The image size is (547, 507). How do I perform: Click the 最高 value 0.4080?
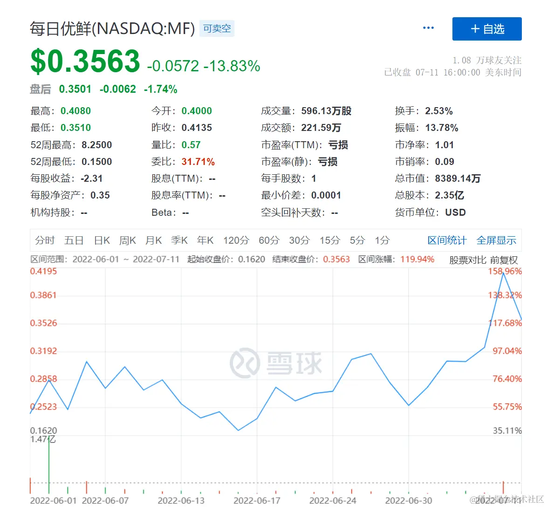[75, 111]
